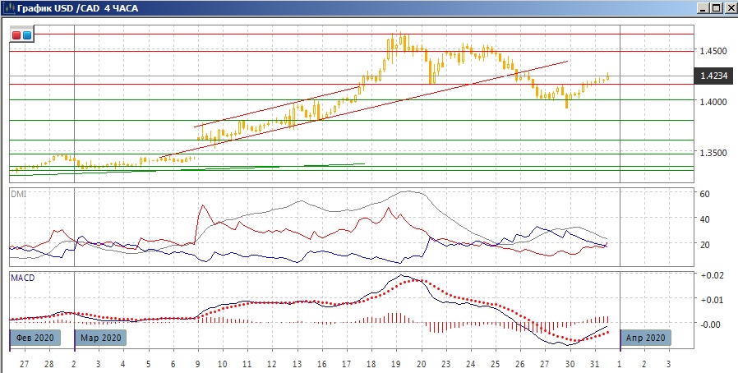The image size is (738, 373).
Task: Click the 1.3500 price axis label
Action: (711, 153)
